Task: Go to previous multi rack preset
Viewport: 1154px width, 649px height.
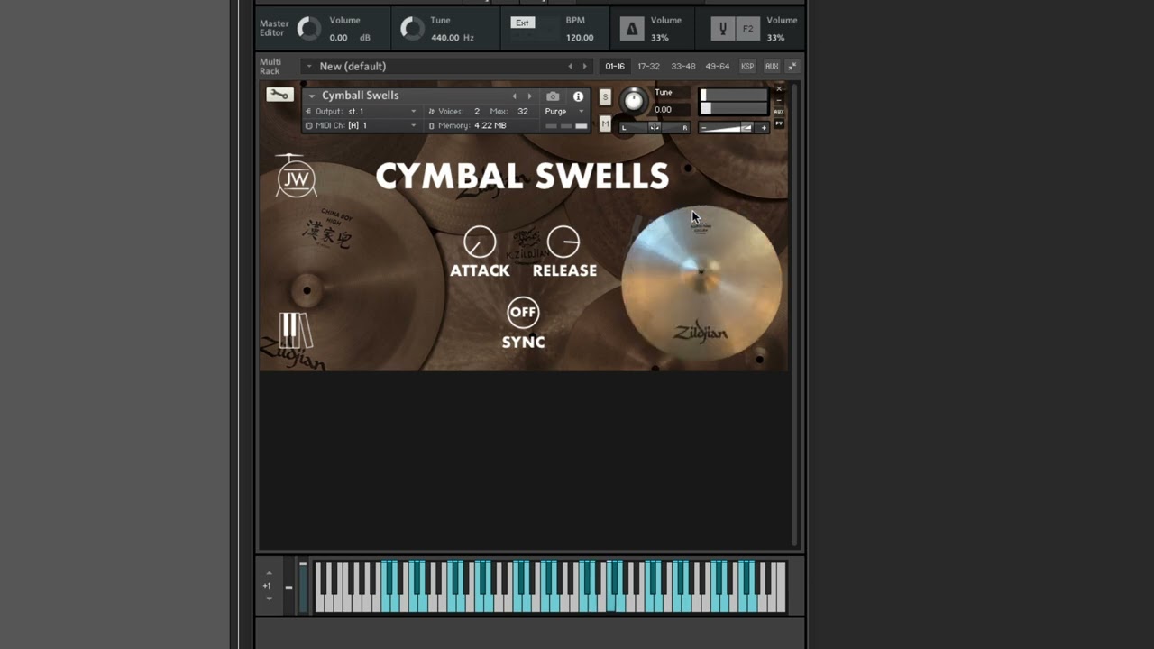Action: (x=570, y=66)
